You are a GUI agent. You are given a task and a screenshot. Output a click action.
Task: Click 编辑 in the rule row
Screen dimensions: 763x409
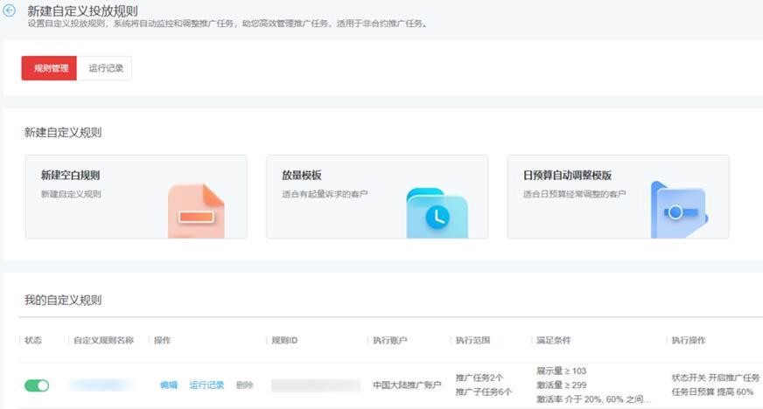tap(169, 385)
